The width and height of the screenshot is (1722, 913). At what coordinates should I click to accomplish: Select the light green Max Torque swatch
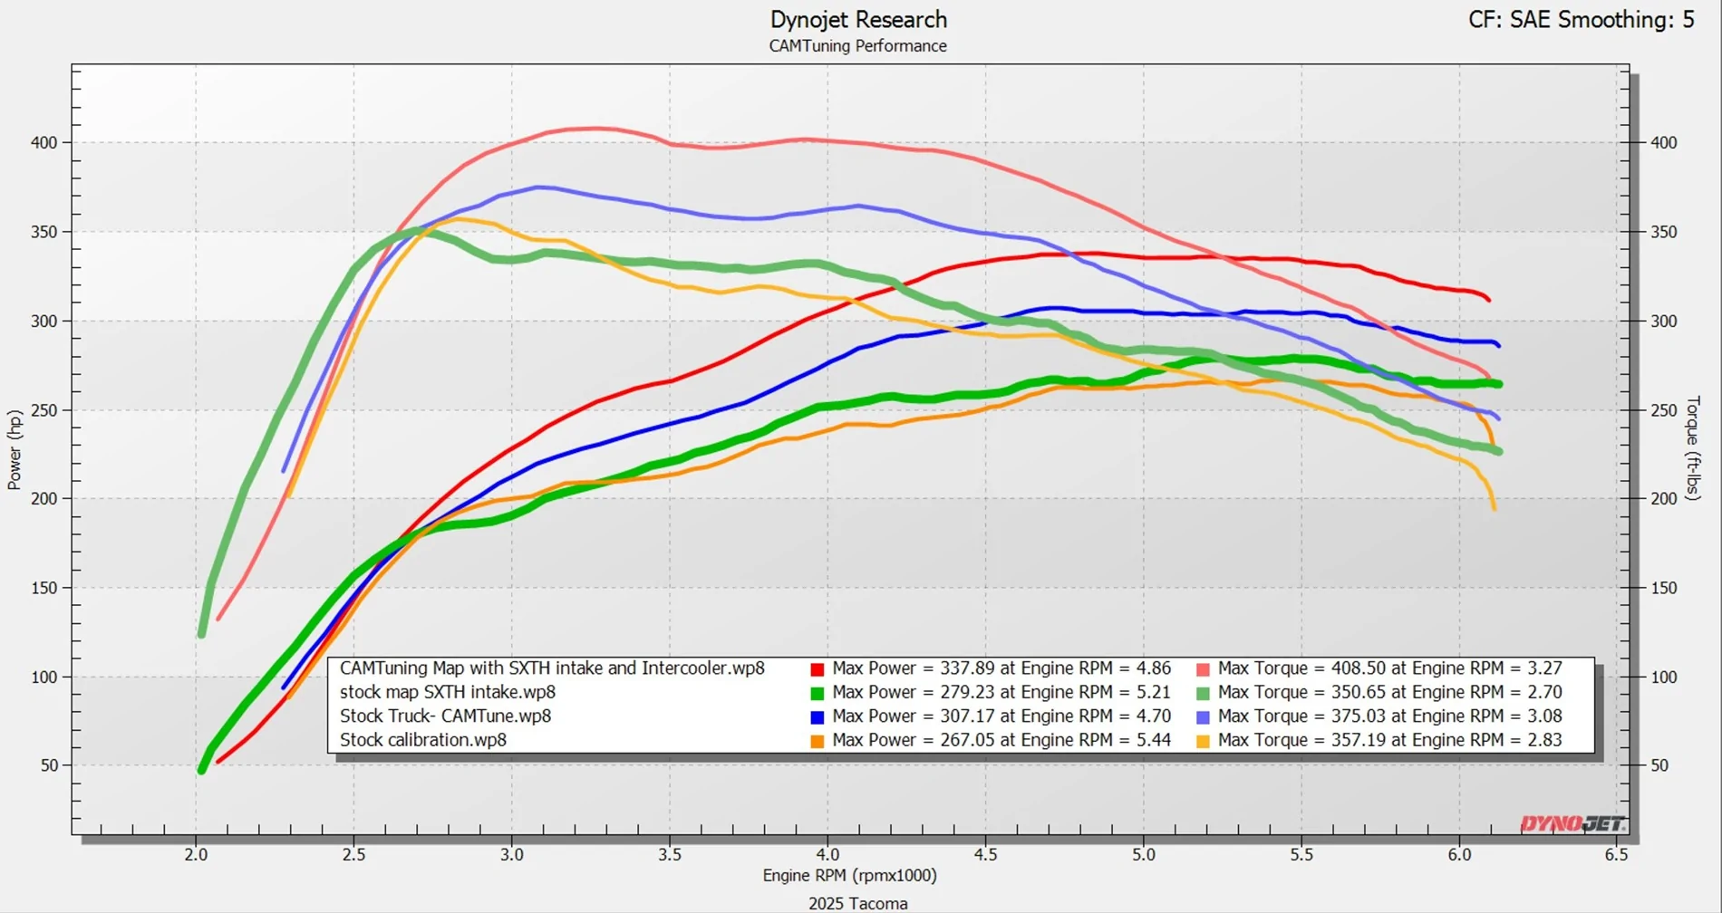pyautogui.click(x=1203, y=694)
